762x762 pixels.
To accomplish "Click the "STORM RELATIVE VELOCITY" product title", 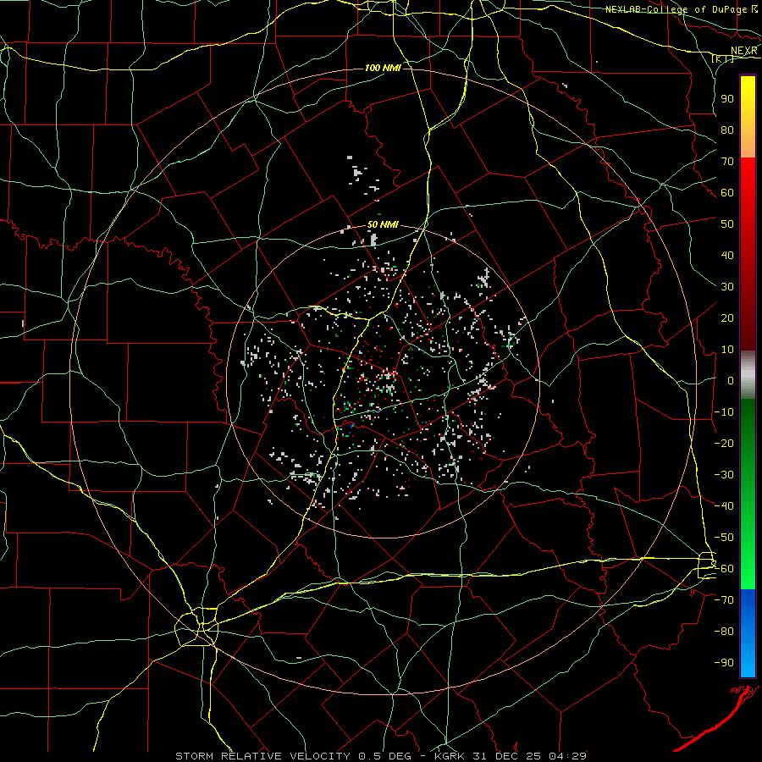I will 262,756.
